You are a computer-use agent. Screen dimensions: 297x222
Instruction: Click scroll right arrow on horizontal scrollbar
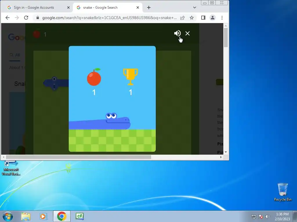click(x=221, y=157)
